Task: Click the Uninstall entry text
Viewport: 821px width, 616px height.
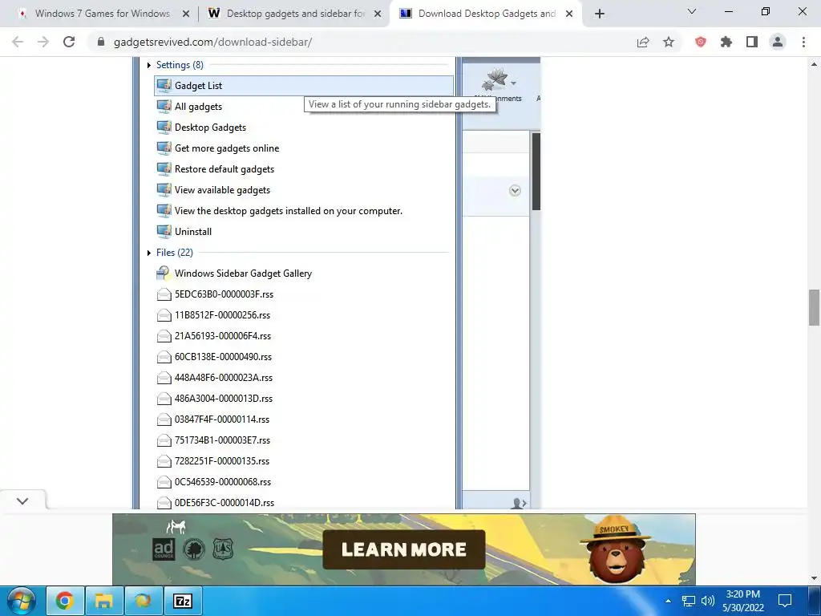Action: point(193,232)
